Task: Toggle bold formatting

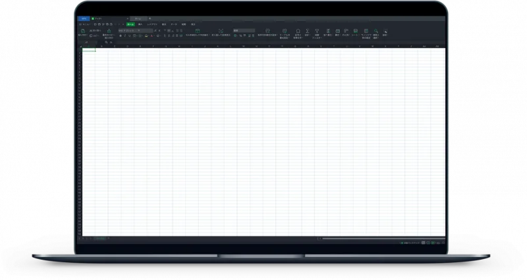Action: [x=121, y=35]
